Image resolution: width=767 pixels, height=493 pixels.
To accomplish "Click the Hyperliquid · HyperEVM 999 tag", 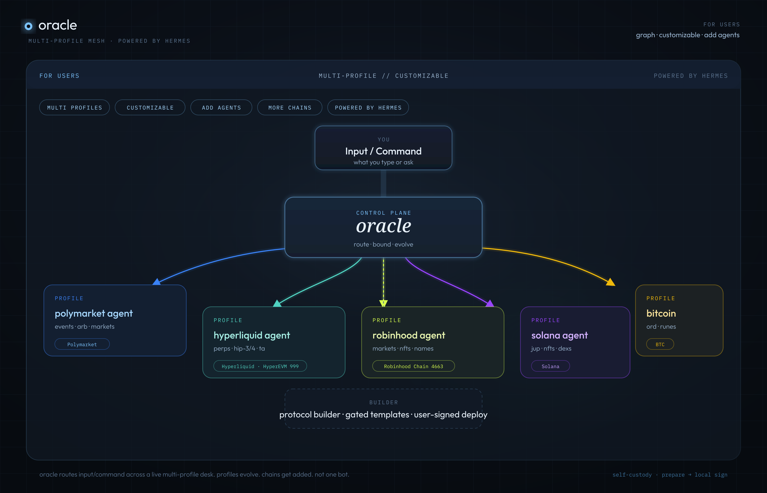I will coord(260,366).
